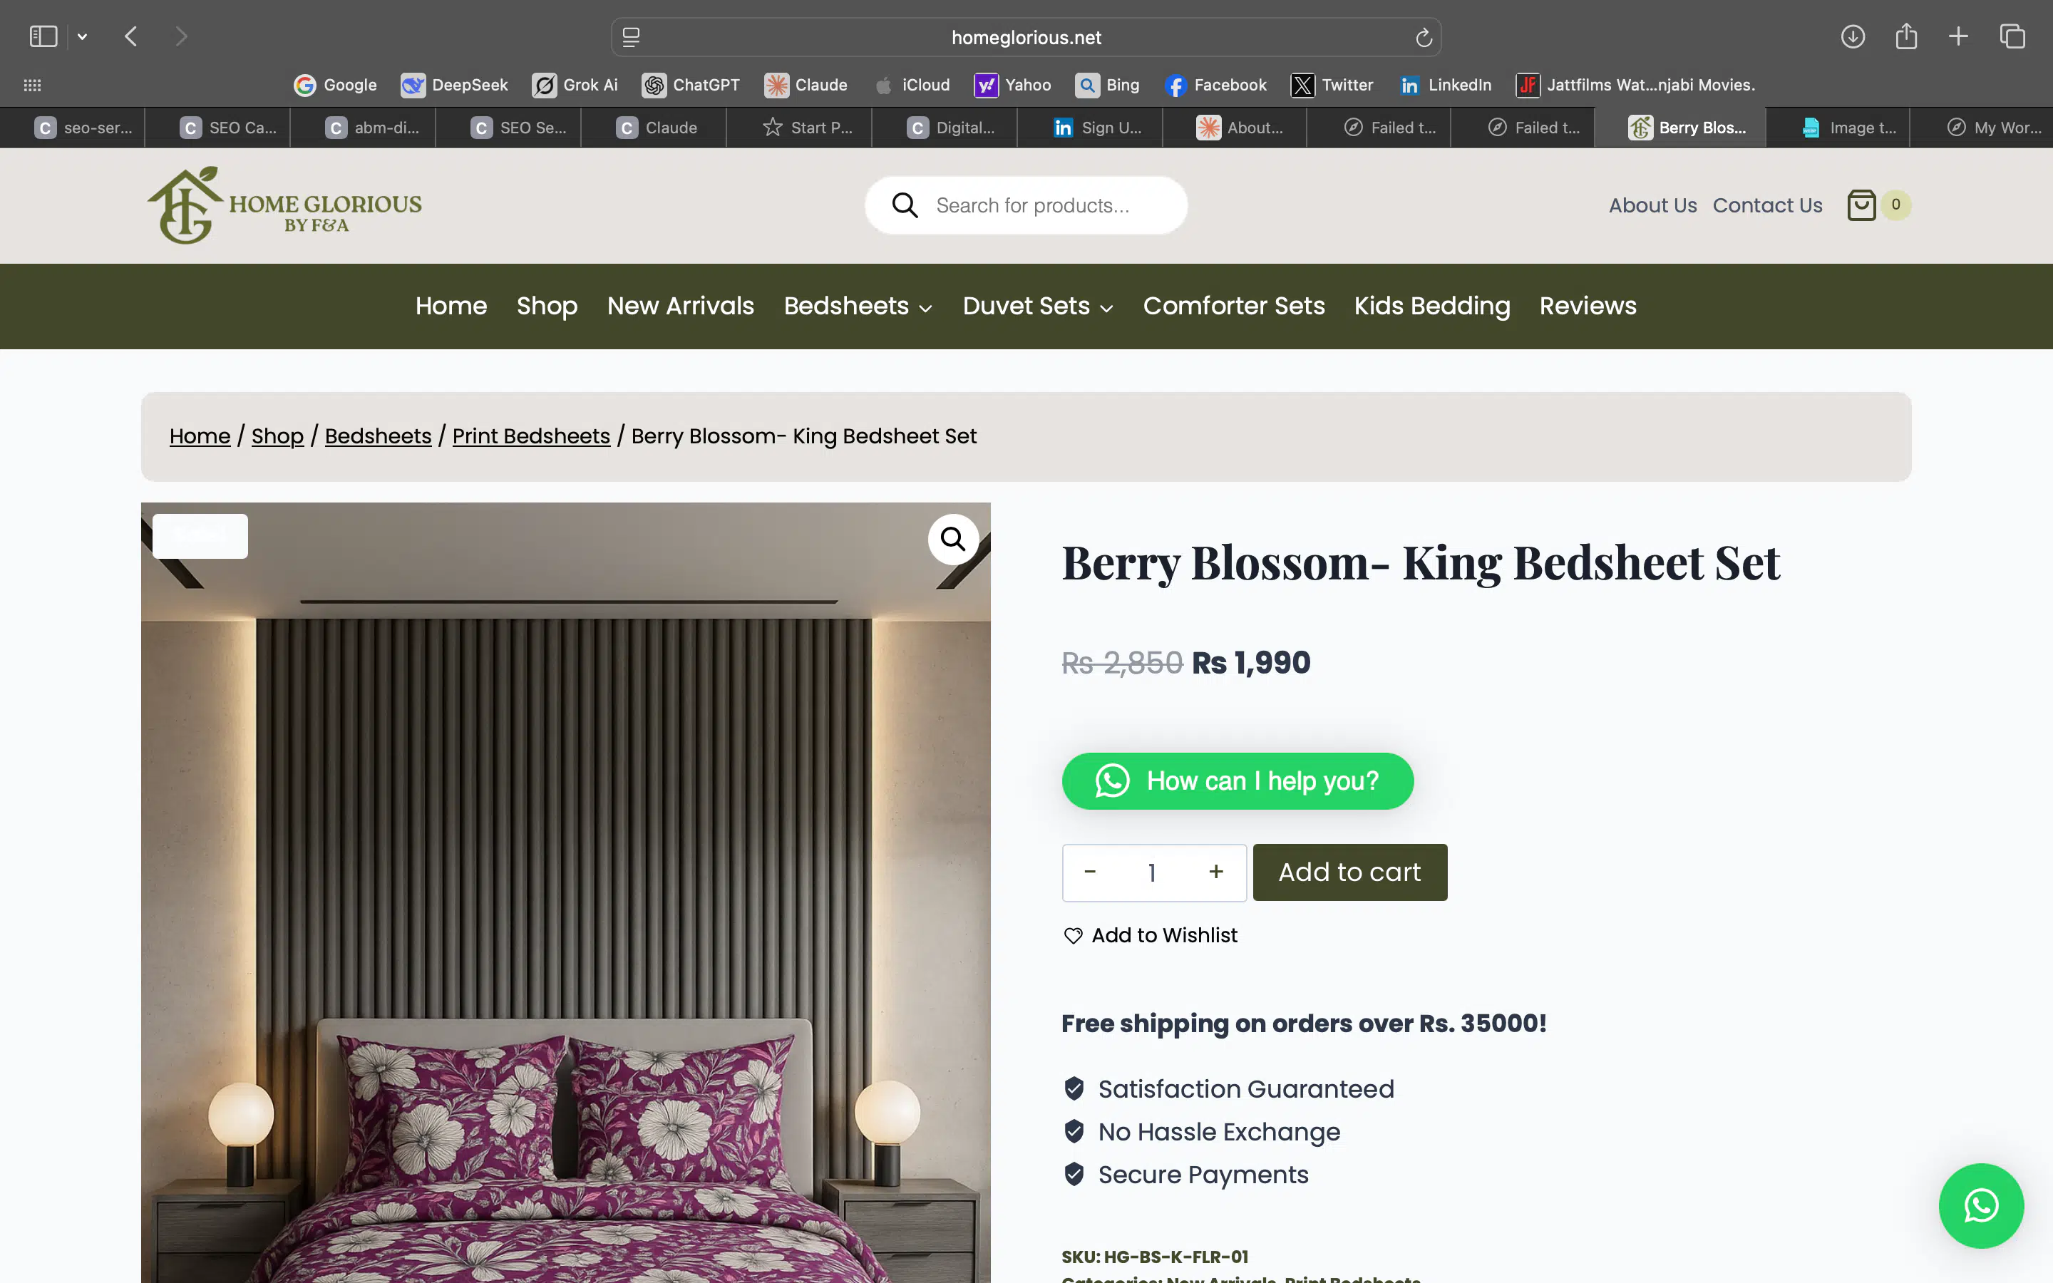
Task: Show Safari tab overview icon
Action: [2012, 36]
